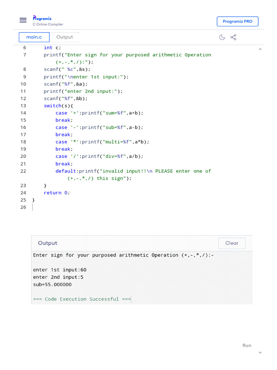
Task: Click 'Code Execution Successful' message
Action: [x=82, y=299]
